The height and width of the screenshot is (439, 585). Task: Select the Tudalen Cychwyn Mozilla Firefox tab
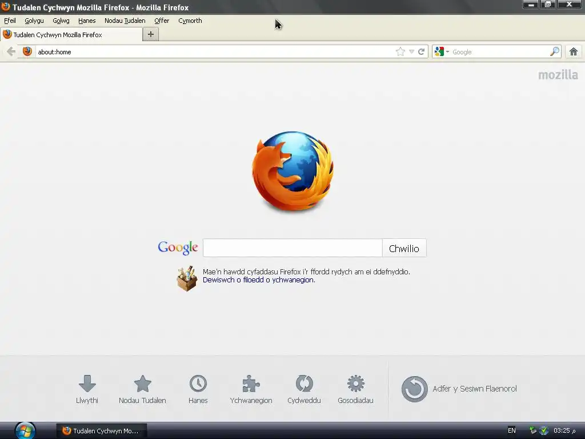tap(71, 35)
